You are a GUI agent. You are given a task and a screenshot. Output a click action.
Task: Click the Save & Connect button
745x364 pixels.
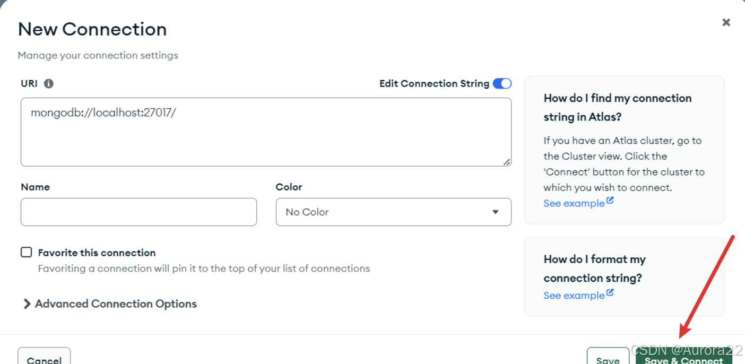[683, 356]
